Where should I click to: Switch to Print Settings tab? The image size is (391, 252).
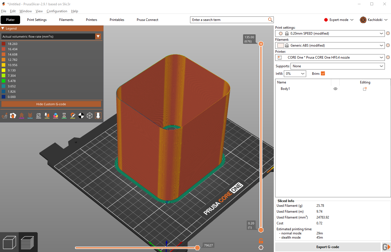37,20
